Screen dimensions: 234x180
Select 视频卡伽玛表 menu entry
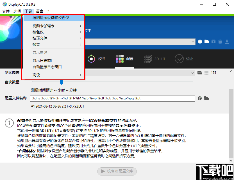coord(42,26)
